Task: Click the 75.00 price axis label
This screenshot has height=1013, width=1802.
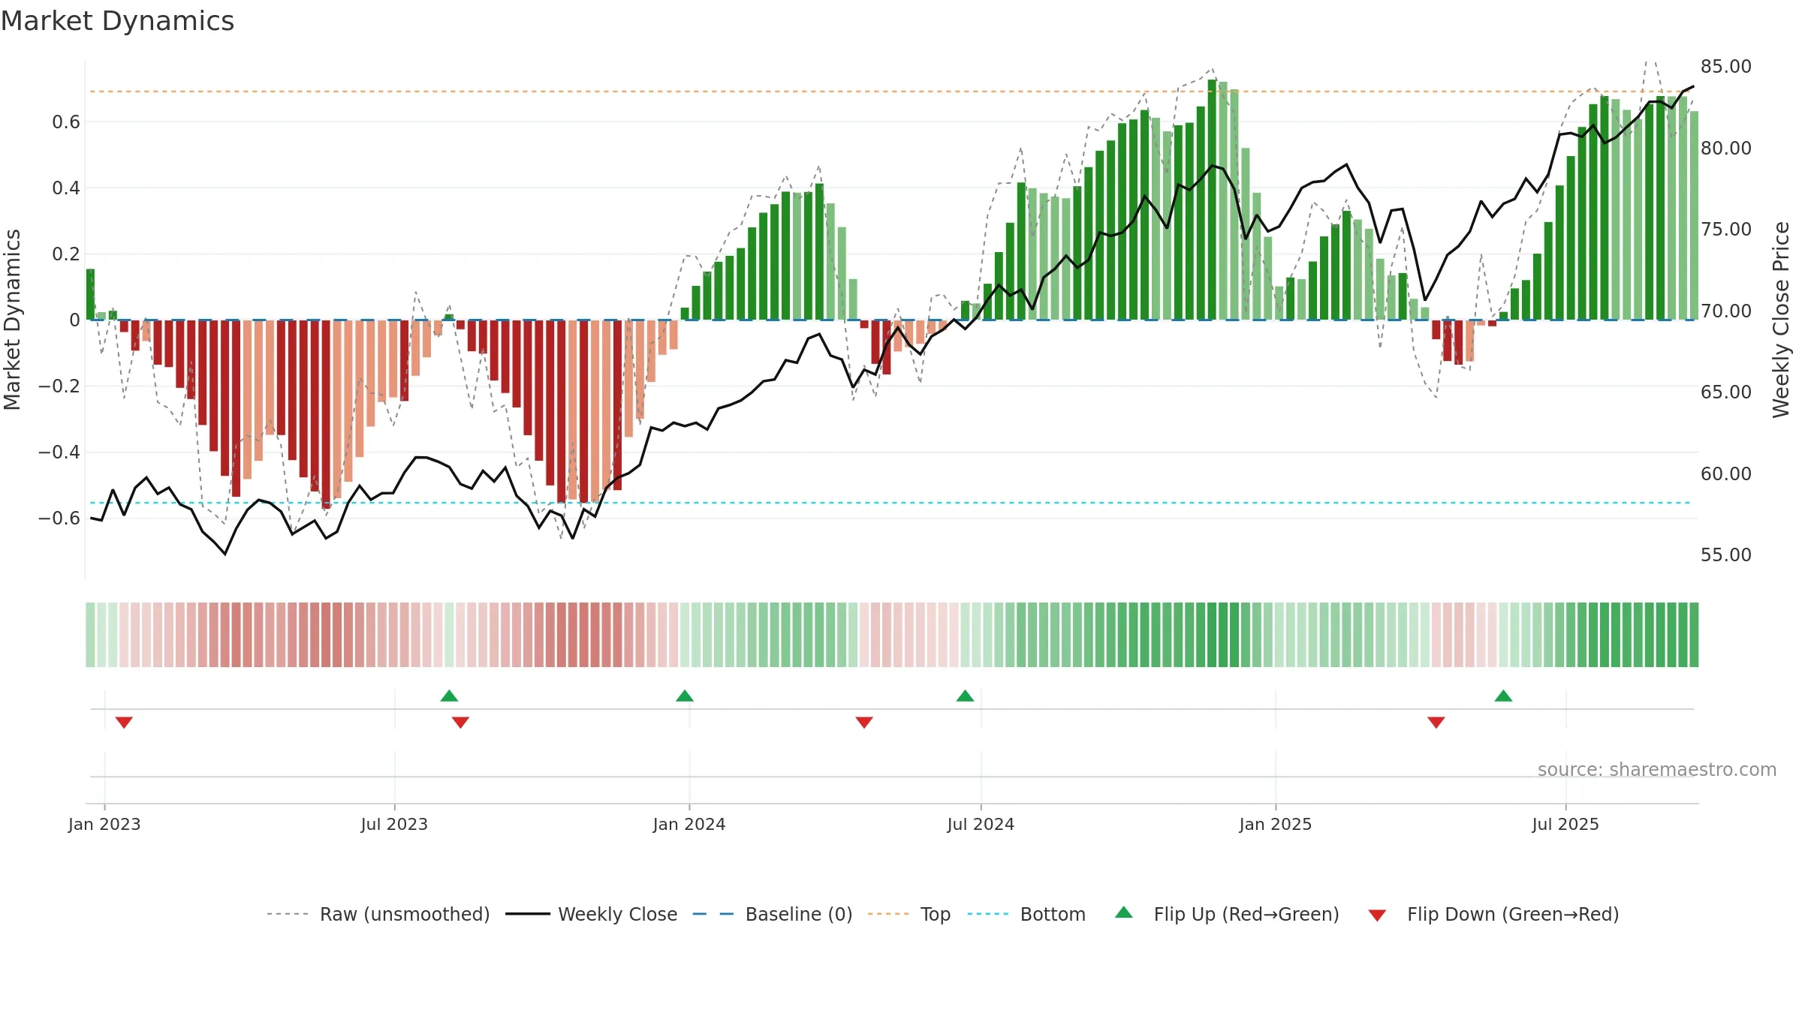Action: pos(1726,229)
